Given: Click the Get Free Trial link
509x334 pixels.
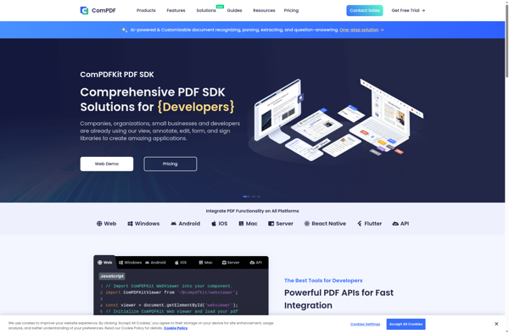Looking at the screenshot, I should (408, 10).
